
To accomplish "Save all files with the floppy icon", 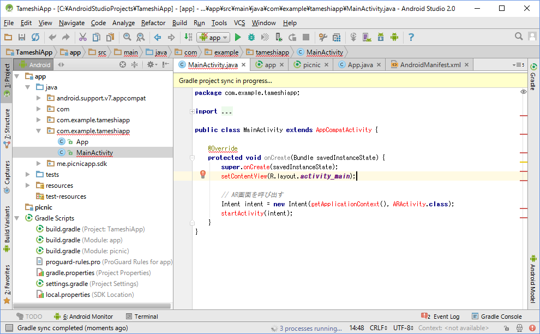I will tap(22, 37).
